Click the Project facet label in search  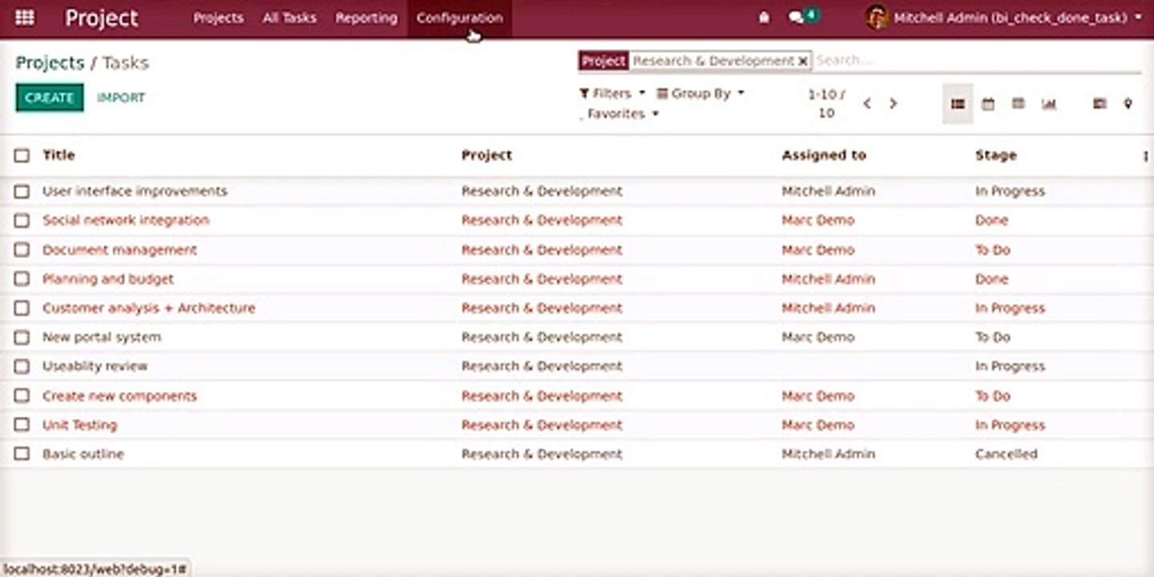point(603,61)
